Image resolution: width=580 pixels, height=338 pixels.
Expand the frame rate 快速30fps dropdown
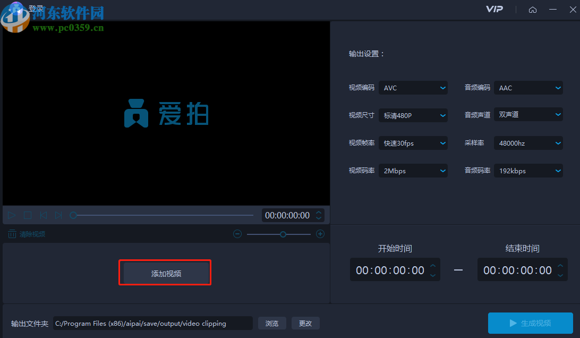413,143
